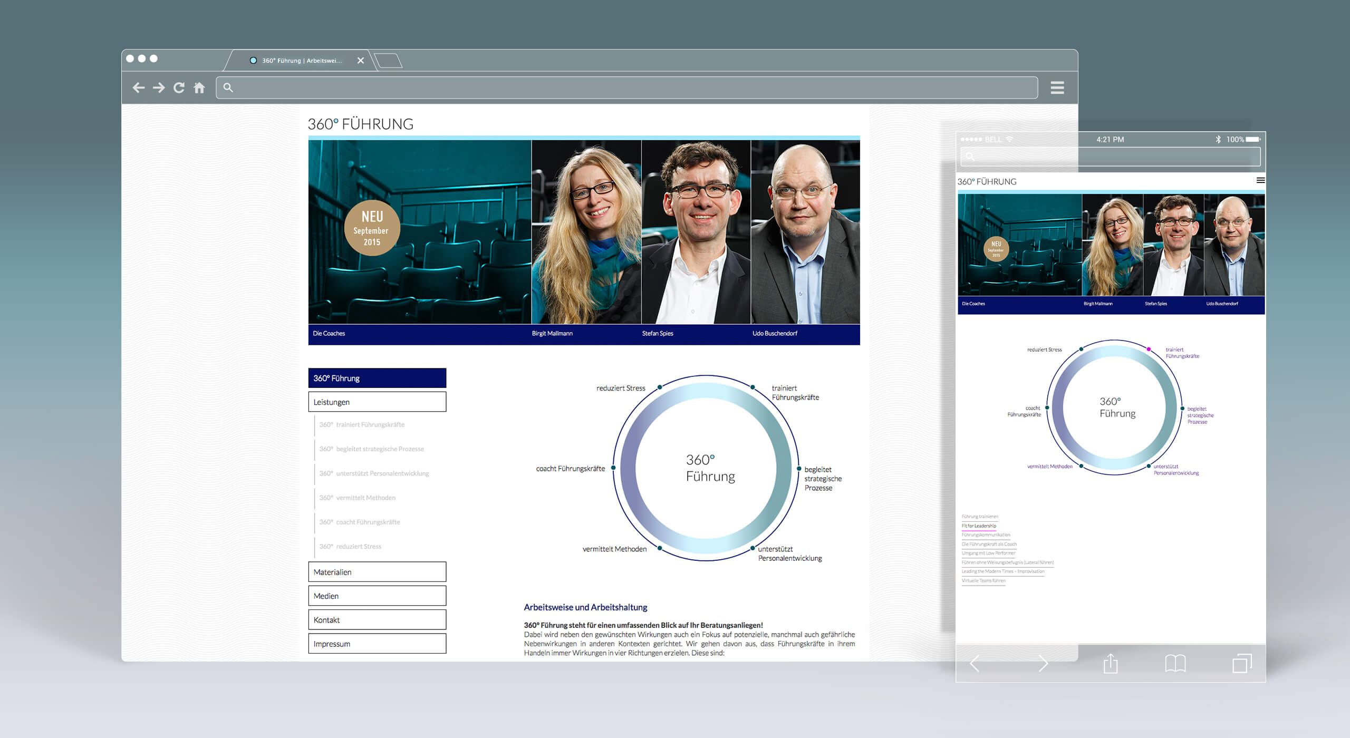Close the 360° Führung browser tab

361,61
